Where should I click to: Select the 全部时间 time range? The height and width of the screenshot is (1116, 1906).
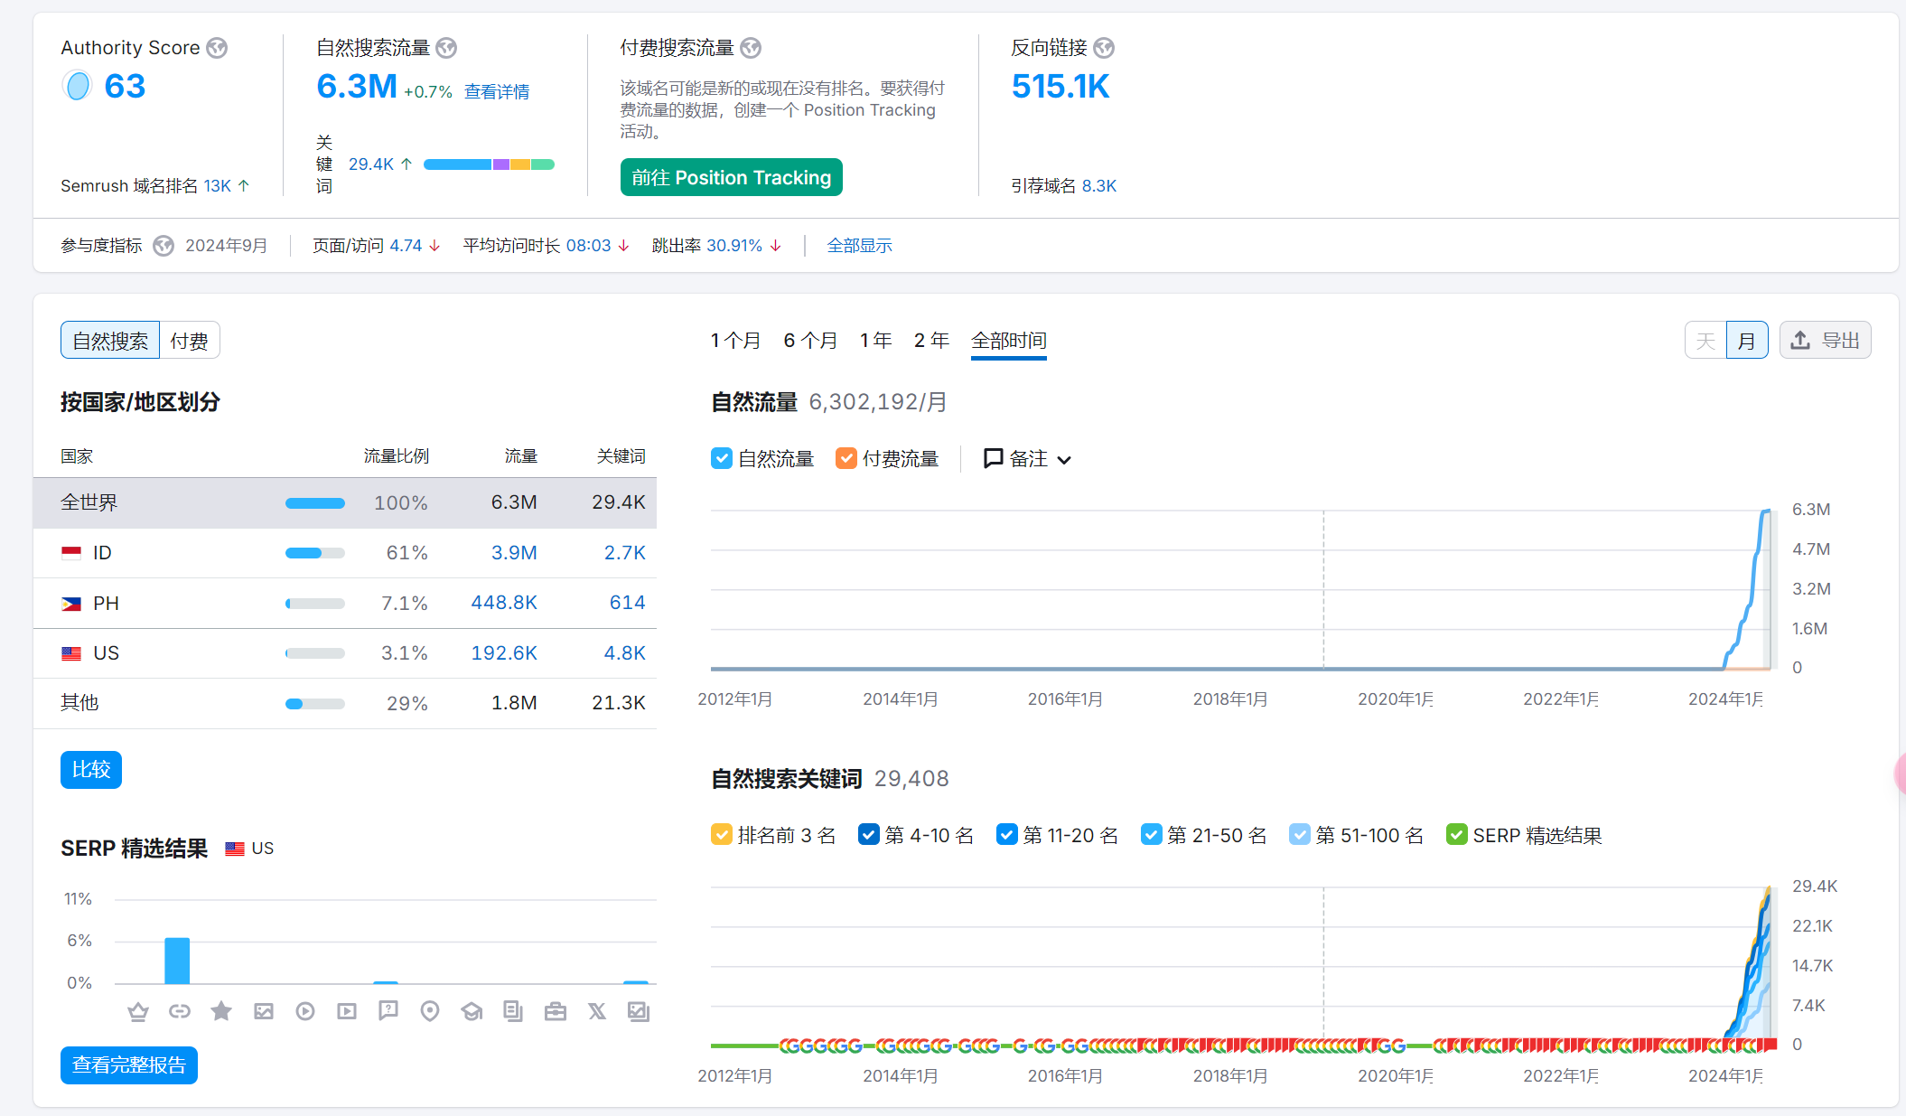point(1009,341)
